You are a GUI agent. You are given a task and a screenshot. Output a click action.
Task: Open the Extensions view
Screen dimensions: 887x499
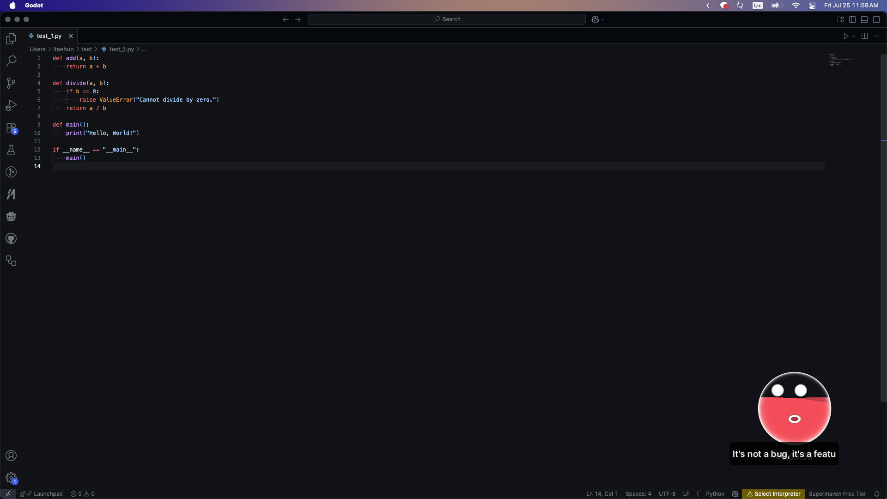click(x=11, y=128)
